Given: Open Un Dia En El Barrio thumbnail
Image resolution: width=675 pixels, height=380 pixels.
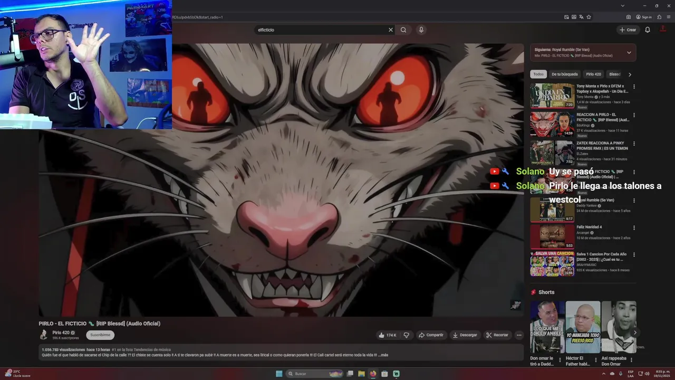Looking at the screenshot, I should click(552, 96).
